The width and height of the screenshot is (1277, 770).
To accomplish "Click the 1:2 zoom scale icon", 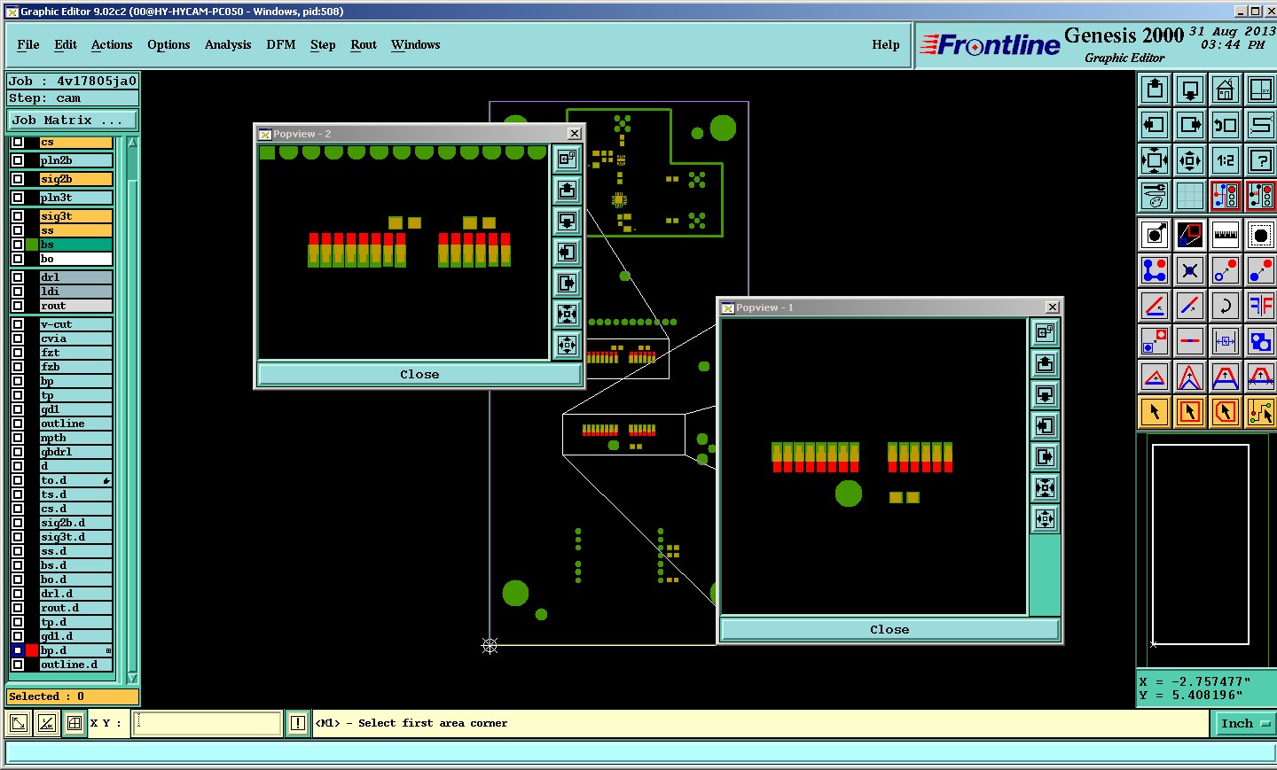I will click(1226, 160).
